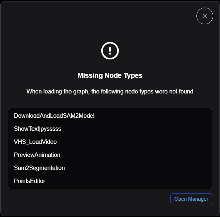The width and height of the screenshot is (220, 217).
Task: Click the VHS_LoadVideo node entry
Action: coord(35,142)
